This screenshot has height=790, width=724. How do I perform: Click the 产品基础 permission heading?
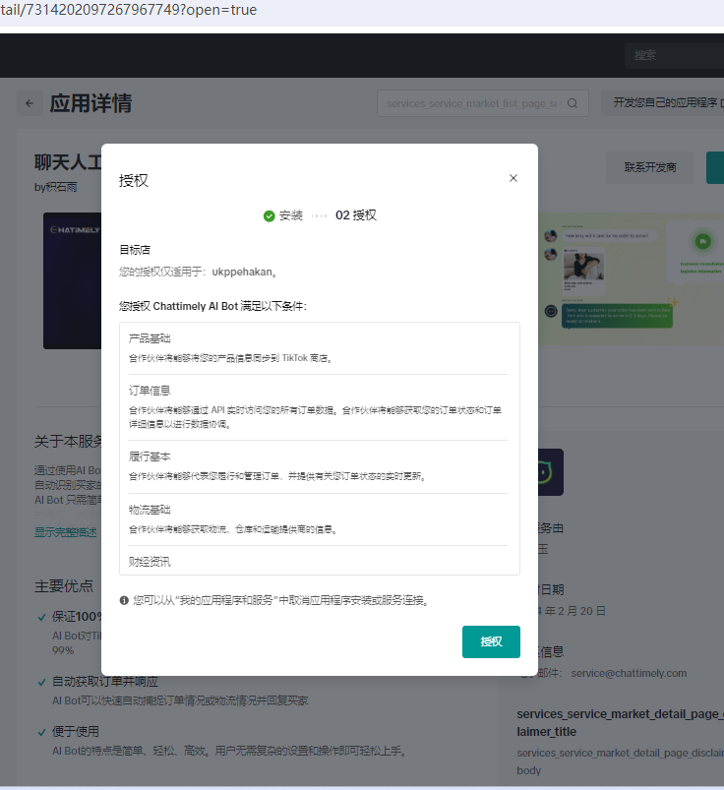click(x=150, y=338)
